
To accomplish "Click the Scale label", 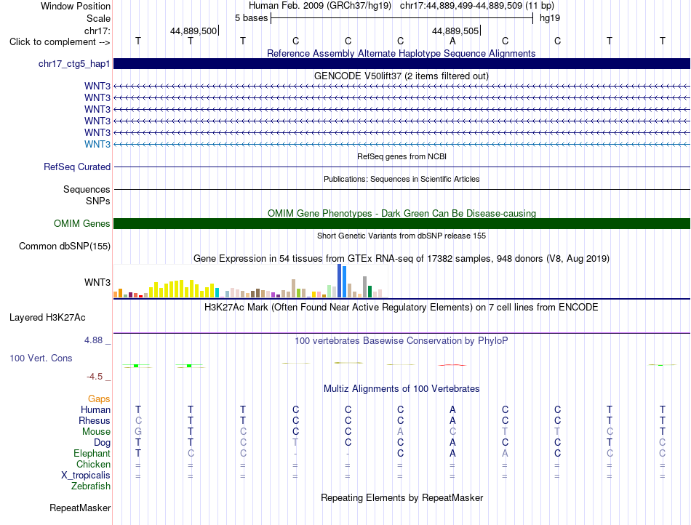I will tap(98, 18).
